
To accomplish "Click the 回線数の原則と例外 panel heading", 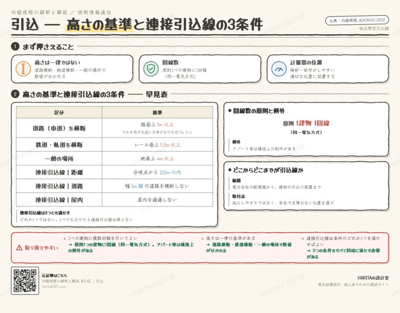I will tap(258, 111).
